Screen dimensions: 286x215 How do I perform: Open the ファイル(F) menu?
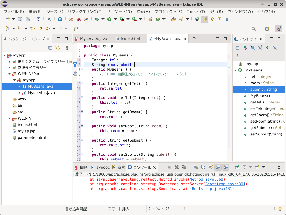click(x=14, y=11)
